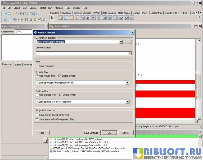Switch to the Data Controls palette tab
The image size is (203, 160).
tap(109, 13)
